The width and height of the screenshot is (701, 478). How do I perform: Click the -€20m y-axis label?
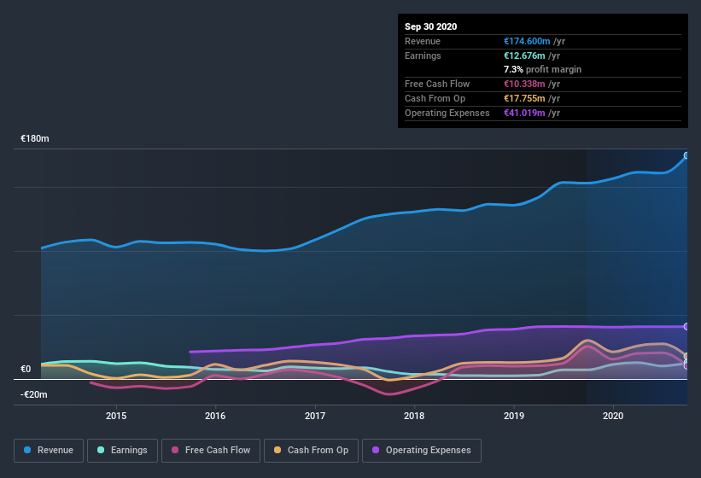[34, 394]
